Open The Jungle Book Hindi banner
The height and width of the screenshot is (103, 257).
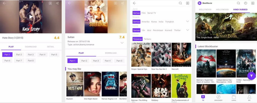226,27
